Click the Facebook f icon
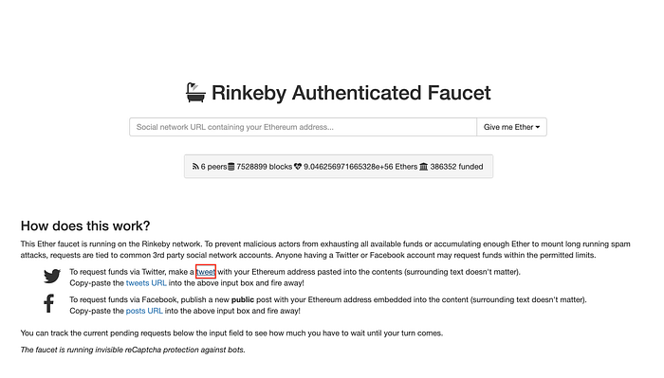The height and width of the screenshot is (378, 664). tap(49, 303)
